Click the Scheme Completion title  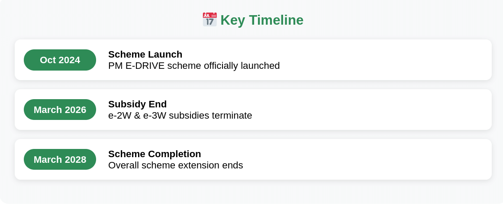pos(155,154)
